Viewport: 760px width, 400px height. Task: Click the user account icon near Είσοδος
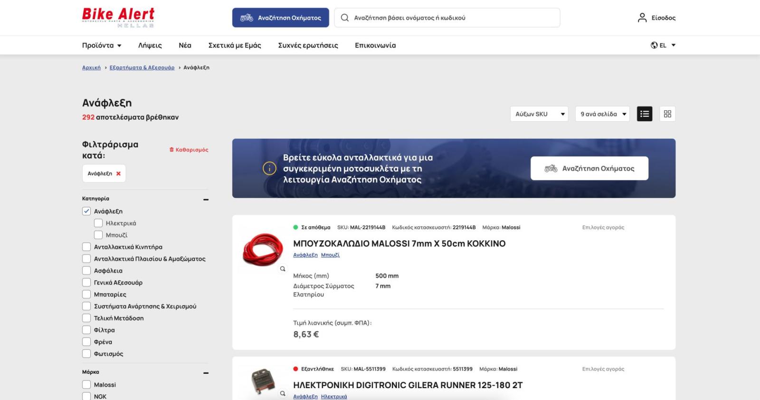pyautogui.click(x=642, y=18)
